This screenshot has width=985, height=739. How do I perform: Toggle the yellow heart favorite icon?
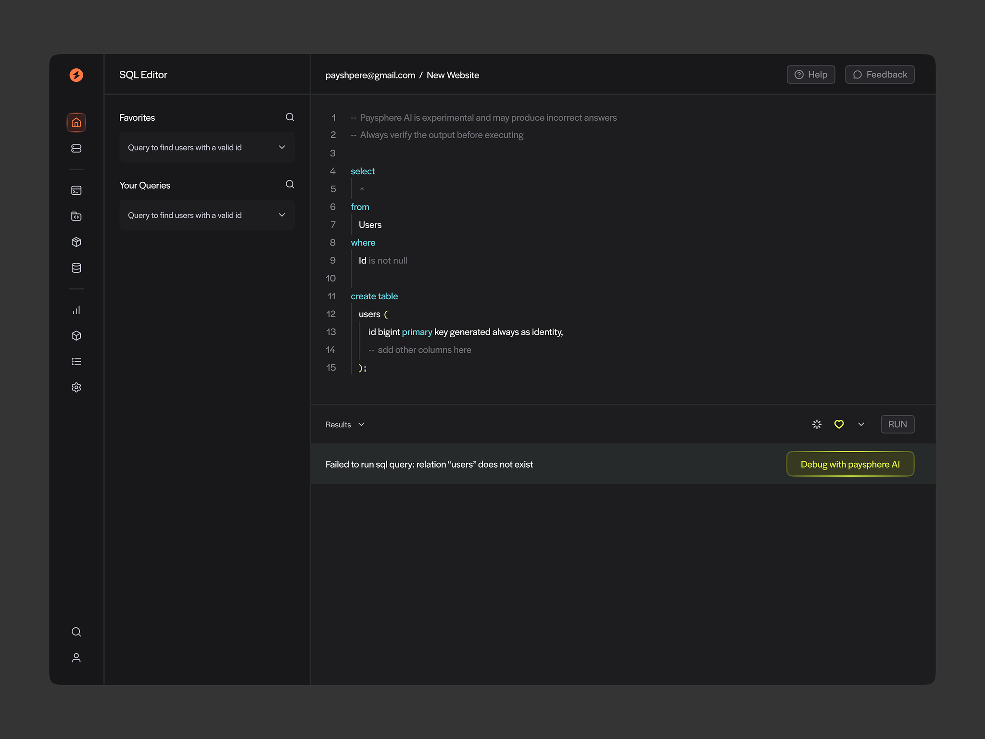point(839,424)
